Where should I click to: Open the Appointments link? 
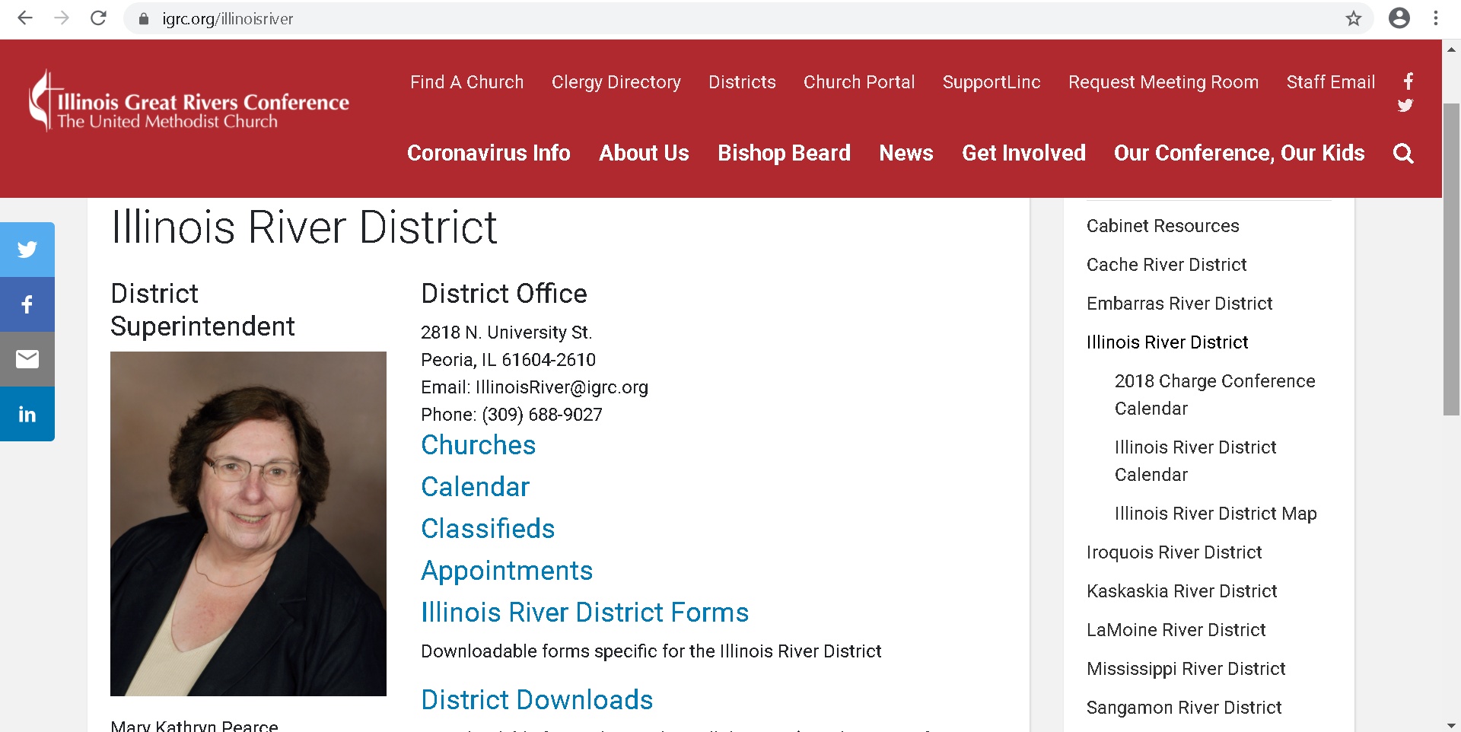click(507, 571)
